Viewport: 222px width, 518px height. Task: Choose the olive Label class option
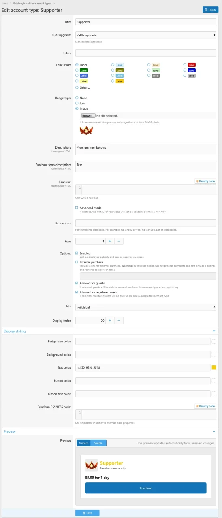[113, 70]
